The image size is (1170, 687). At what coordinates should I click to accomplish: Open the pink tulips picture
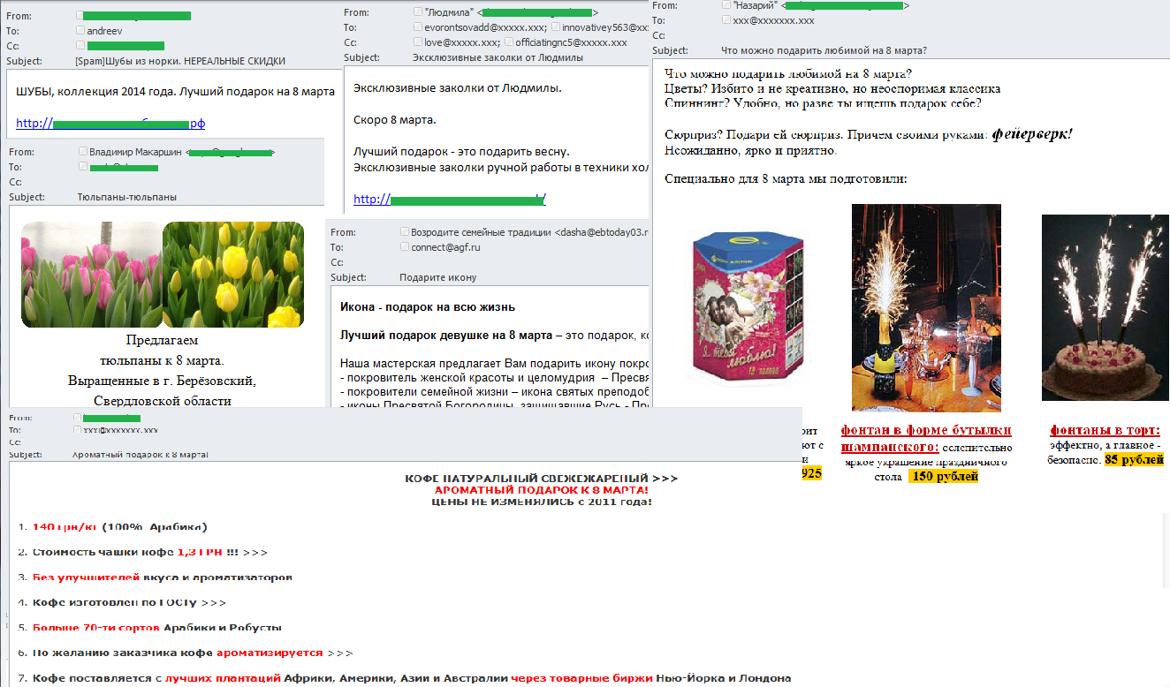[92, 274]
